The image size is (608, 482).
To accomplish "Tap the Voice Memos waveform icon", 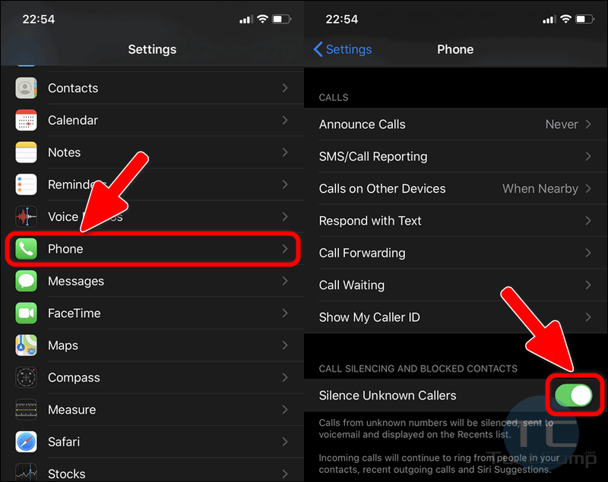I will click(26, 216).
